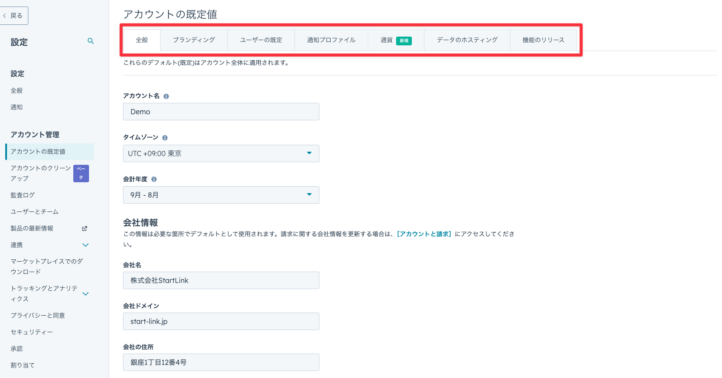722x378 pixels.
Task: Click info icon beside アカウント名
Action: (166, 96)
